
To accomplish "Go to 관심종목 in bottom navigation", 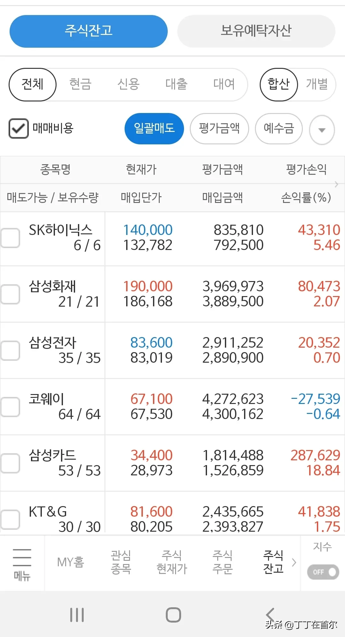I will click(x=121, y=562).
